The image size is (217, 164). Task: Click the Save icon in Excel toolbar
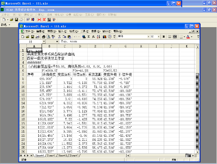pos(32,37)
